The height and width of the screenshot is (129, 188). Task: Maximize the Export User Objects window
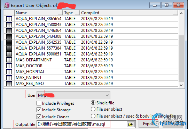166,6
